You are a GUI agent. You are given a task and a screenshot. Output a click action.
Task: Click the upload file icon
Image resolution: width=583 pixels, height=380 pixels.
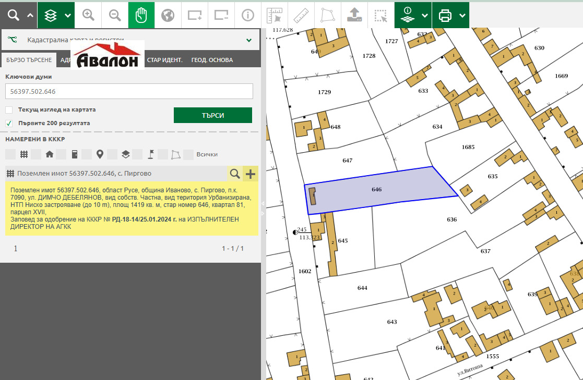coord(354,15)
